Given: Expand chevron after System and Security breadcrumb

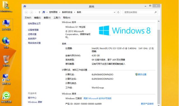Looking at the screenshot, I should [75, 12].
